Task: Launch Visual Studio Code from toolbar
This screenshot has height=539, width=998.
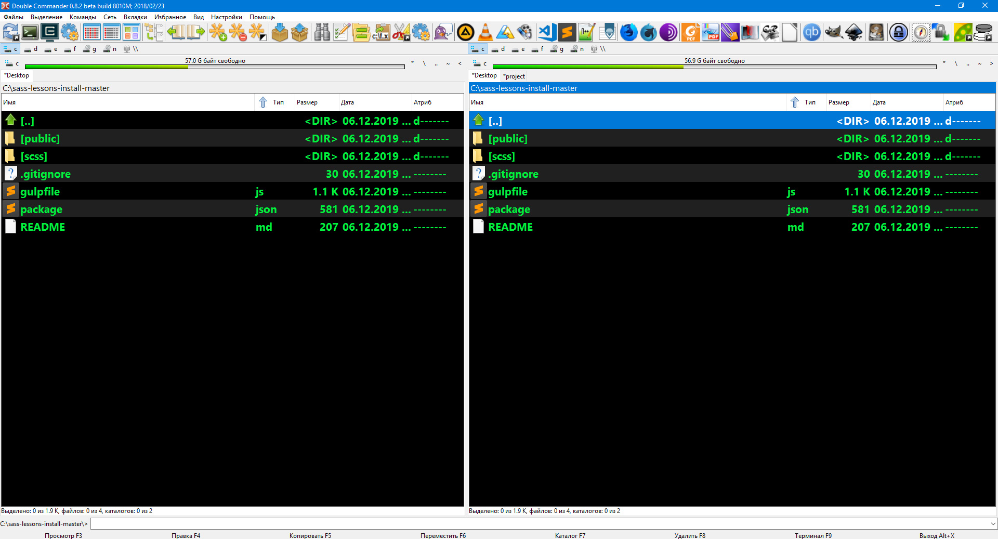Action: coord(546,32)
